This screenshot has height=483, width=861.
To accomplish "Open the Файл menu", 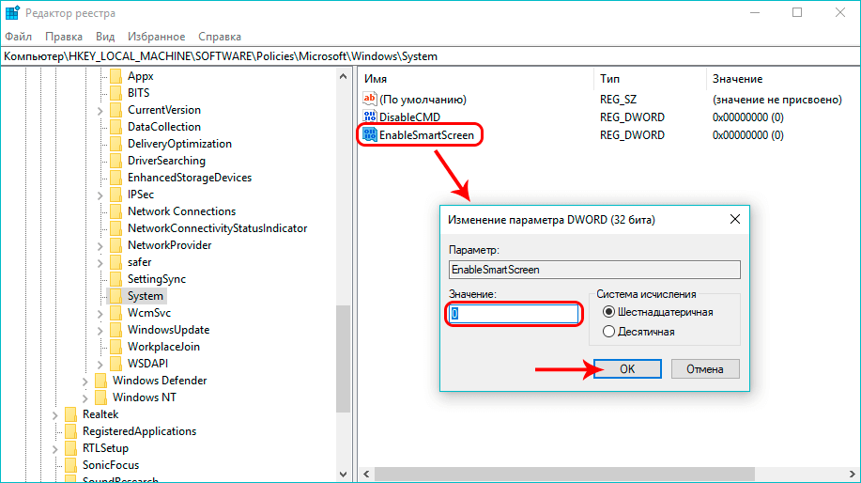I will point(18,37).
